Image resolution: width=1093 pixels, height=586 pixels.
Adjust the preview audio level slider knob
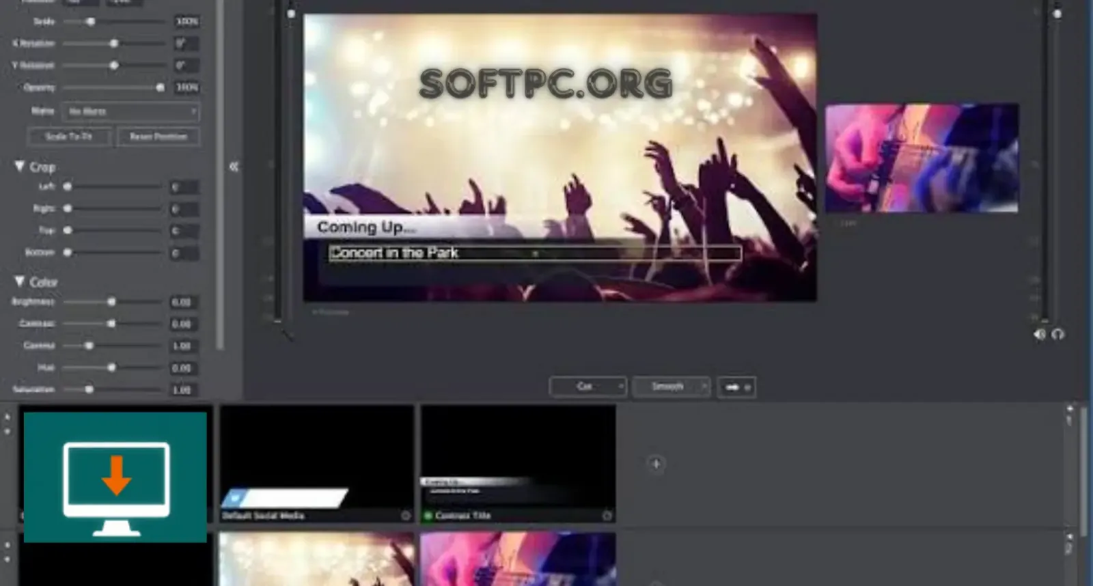point(292,14)
